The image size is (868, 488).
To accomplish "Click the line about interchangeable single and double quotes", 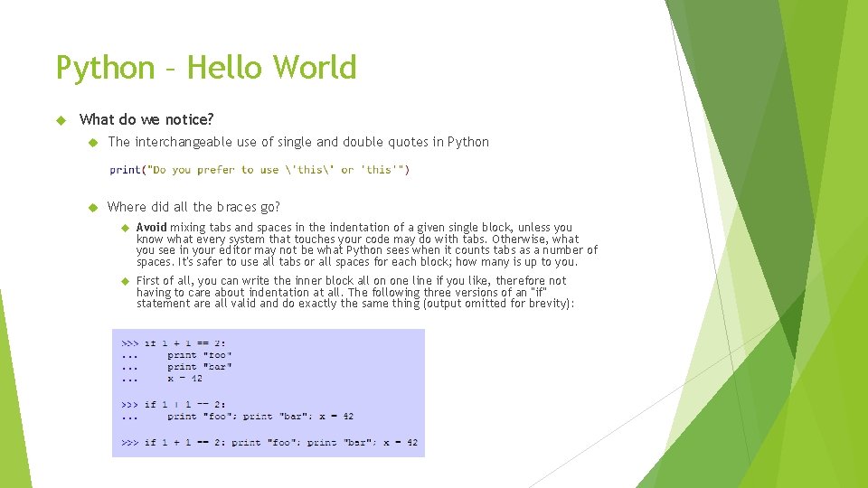I will (298, 142).
